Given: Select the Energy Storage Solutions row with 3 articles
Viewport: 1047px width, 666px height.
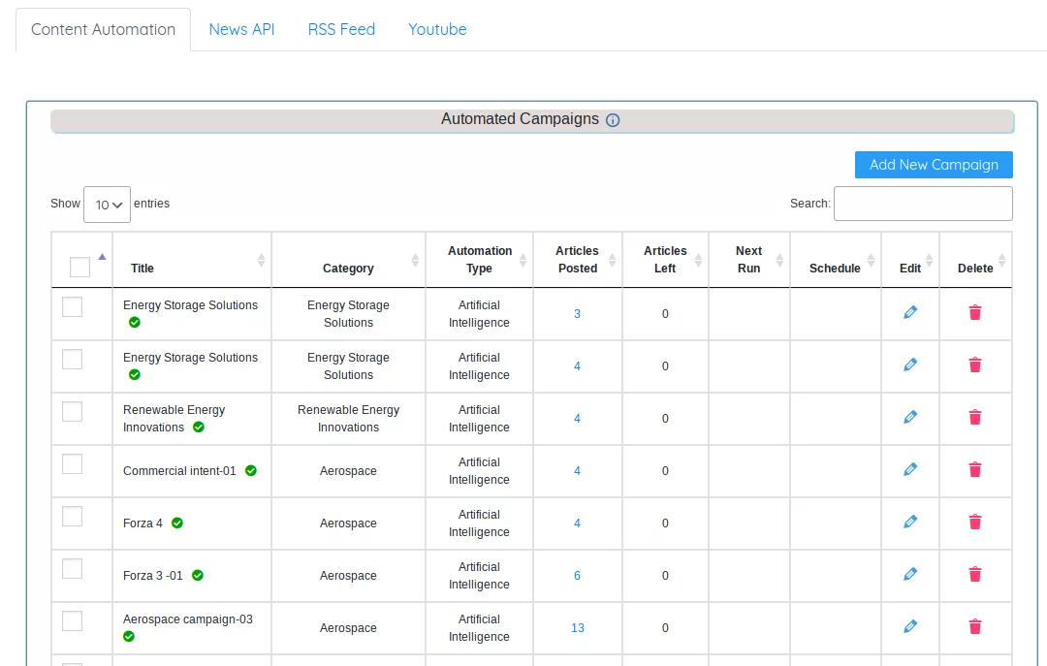Looking at the screenshot, I should tap(72, 307).
